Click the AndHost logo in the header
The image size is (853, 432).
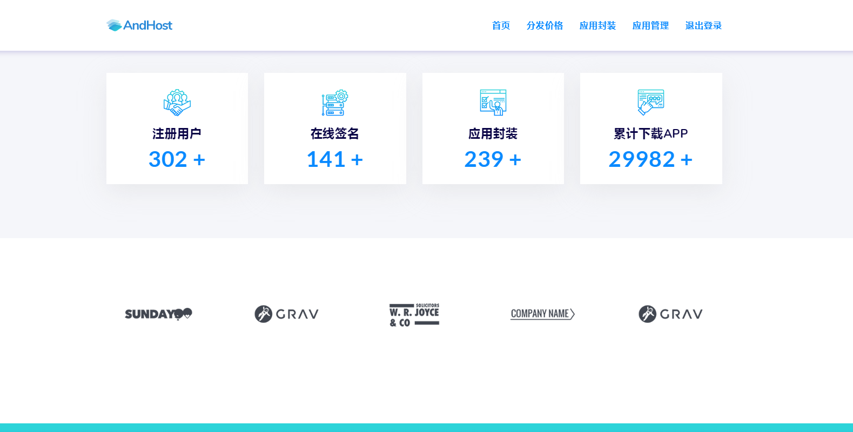[x=139, y=25]
